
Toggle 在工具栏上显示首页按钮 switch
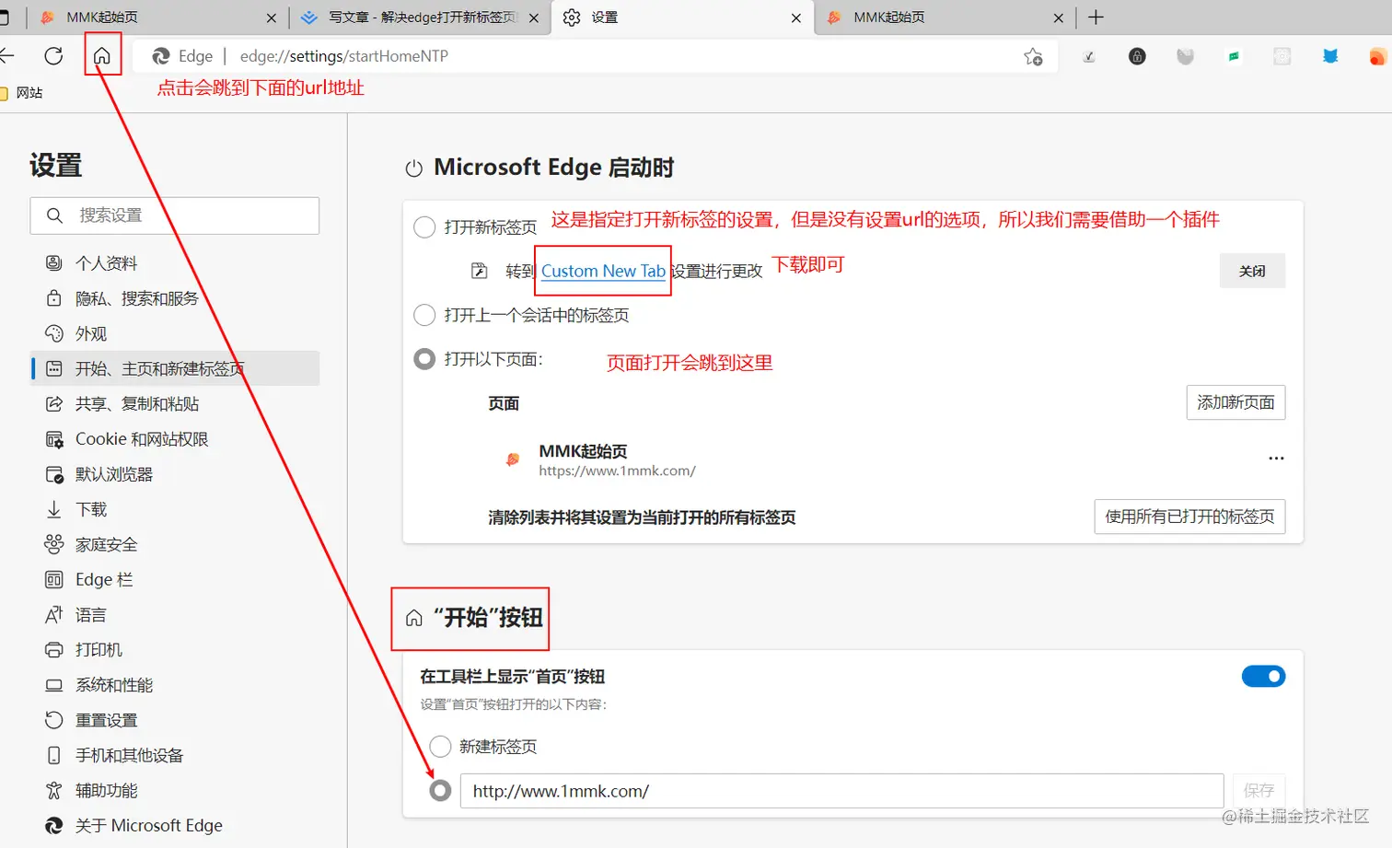[x=1263, y=677]
